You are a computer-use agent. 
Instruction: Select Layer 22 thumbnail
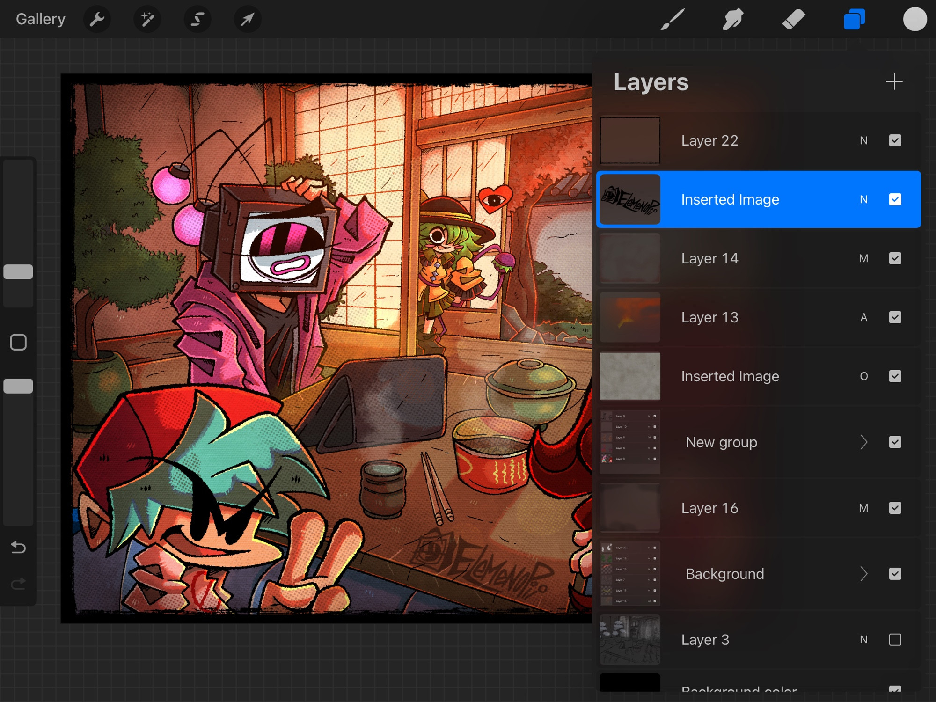tap(630, 140)
